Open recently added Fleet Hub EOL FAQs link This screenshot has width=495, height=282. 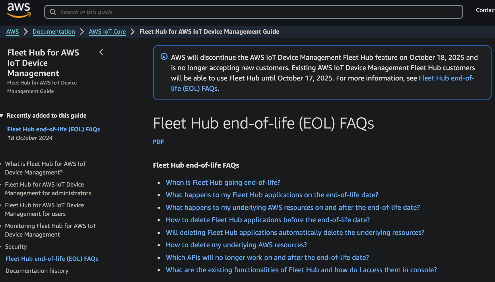click(x=54, y=129)
